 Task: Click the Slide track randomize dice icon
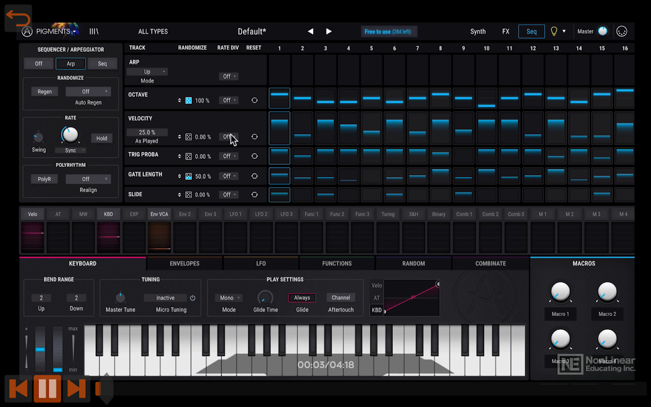click(x=189, y=194)
